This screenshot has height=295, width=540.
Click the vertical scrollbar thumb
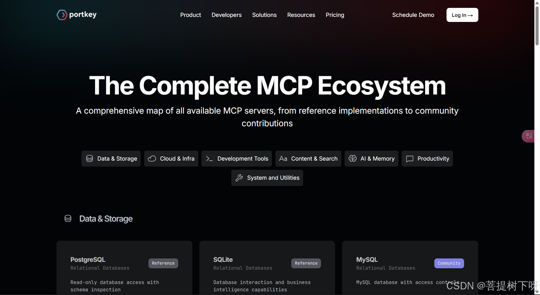(537, 25)
